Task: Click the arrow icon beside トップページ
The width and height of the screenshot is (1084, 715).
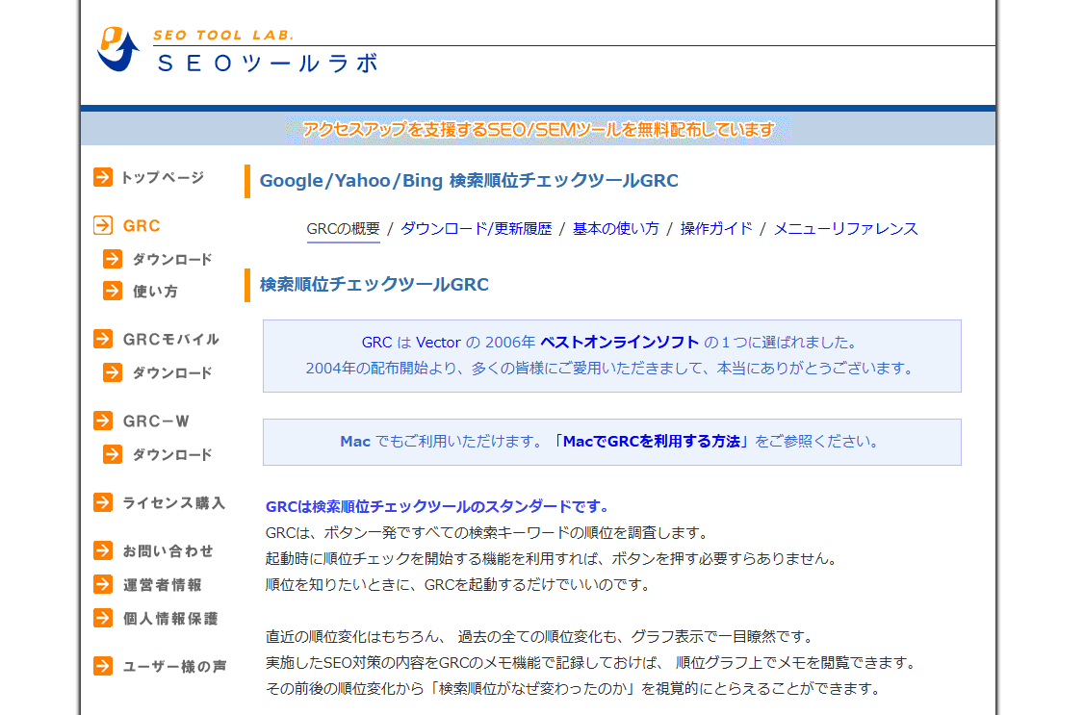Action: pyautogui.click(x=103, y=177)
